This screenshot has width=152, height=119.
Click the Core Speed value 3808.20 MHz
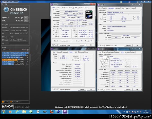click(65, 31)
